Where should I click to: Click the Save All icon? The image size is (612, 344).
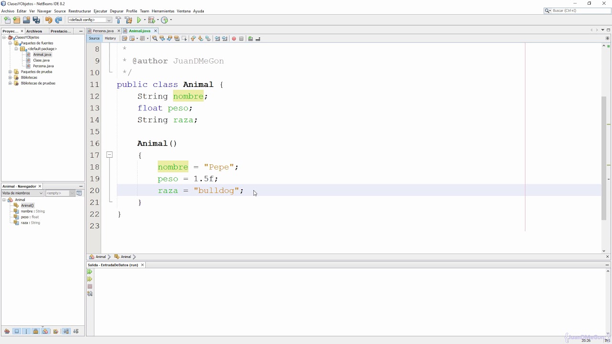[x=36, y=20]
